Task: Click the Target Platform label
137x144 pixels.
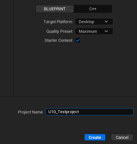Action: 58,22
